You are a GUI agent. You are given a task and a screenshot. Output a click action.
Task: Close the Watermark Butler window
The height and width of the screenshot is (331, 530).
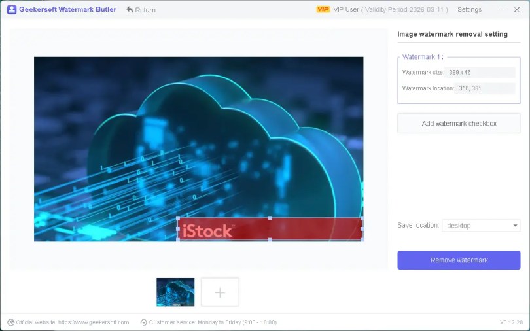pyautogui.click(x=517, y=10)
